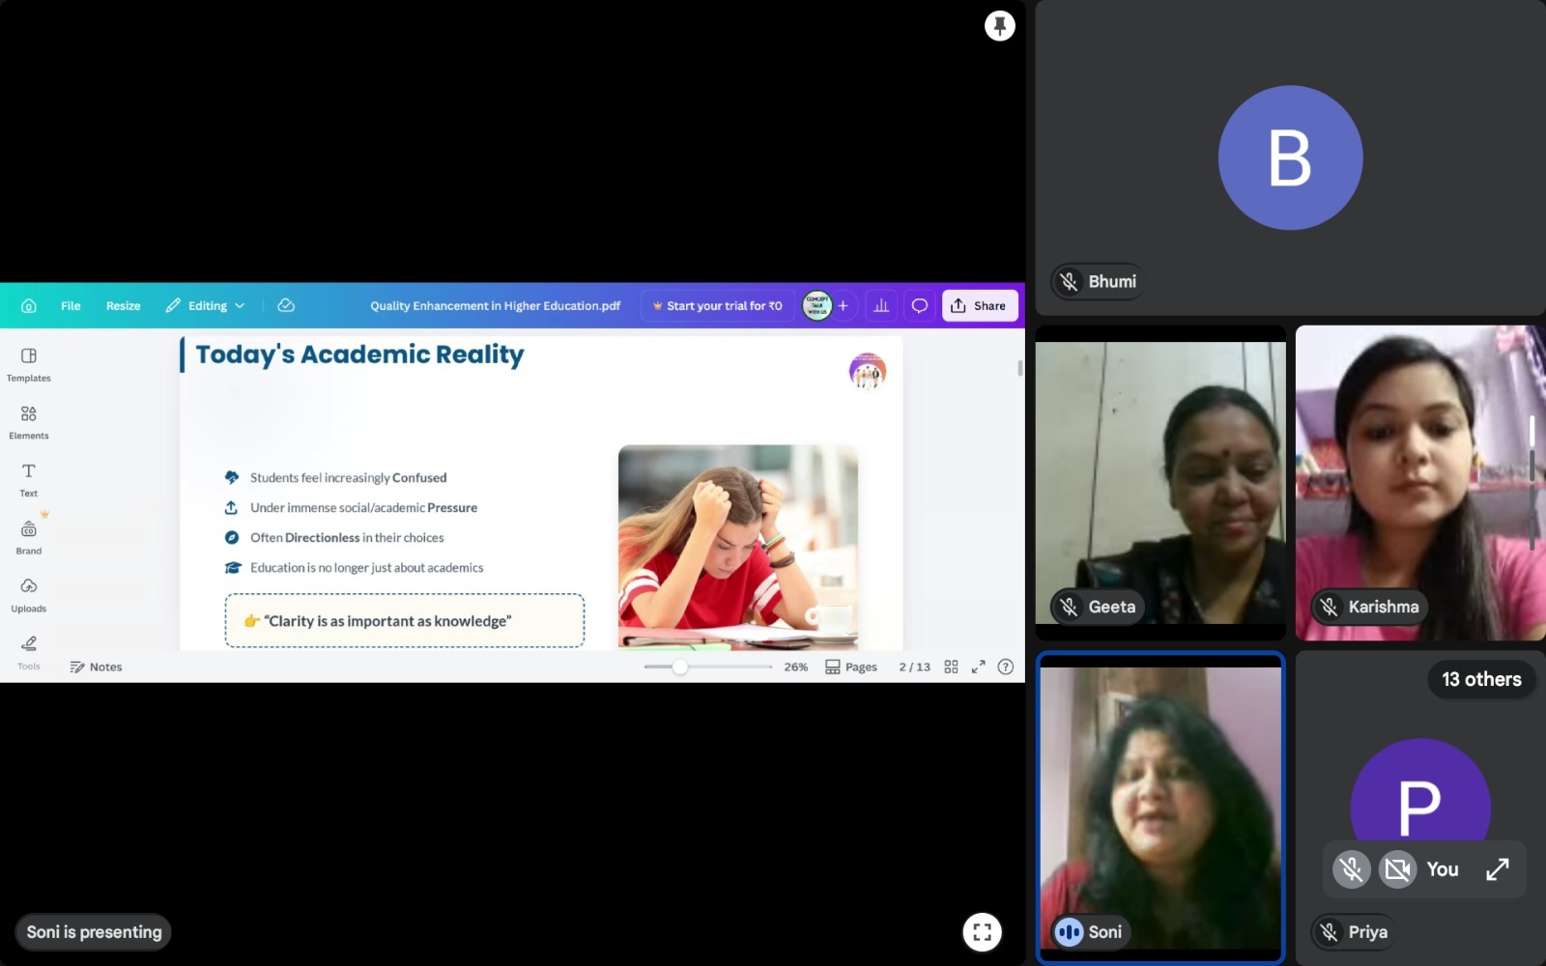
Task: Open the Resize menu
Action: (x=123, y=306)
